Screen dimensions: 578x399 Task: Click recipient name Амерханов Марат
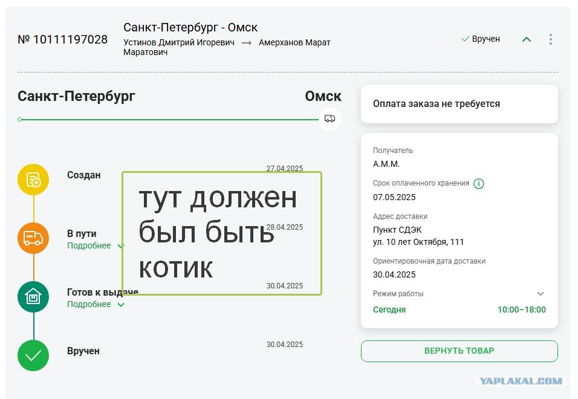pyautogui.click(x=294, y=43)
